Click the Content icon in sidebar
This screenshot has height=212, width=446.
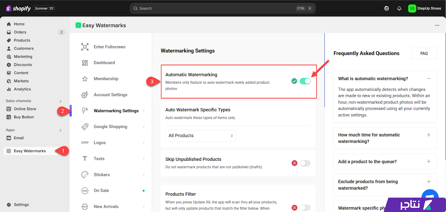click(9, 73)
